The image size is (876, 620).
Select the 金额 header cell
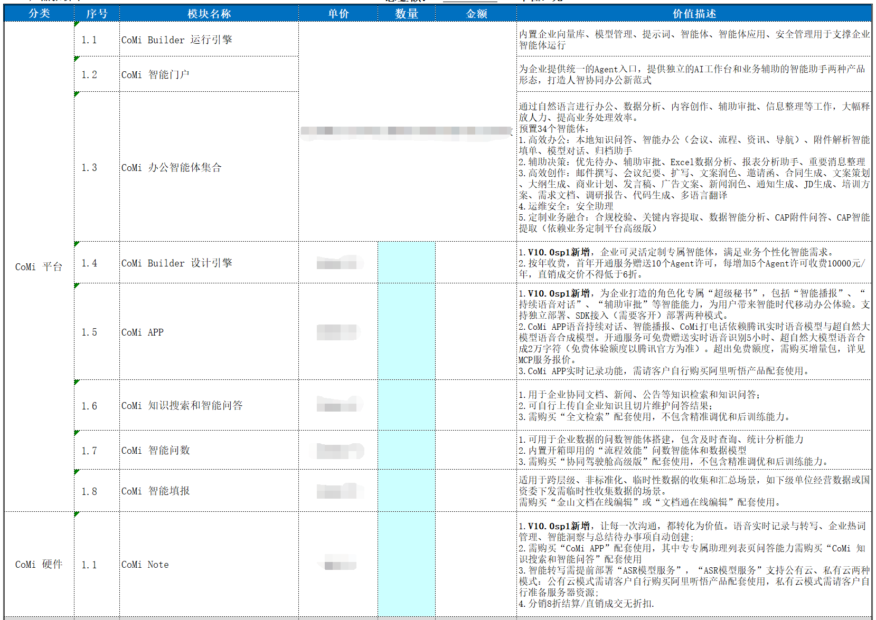coord(476,14)
